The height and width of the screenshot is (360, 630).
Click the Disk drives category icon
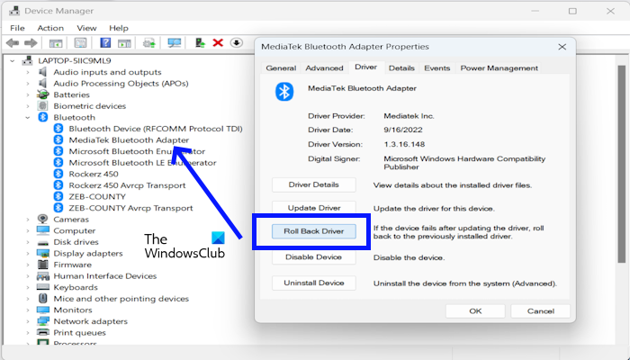coord(42,242)
